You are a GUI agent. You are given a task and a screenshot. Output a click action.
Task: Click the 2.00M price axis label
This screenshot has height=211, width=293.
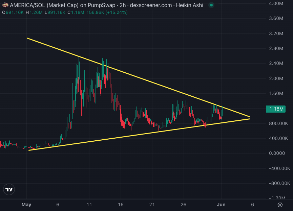(x=276, y=78)
